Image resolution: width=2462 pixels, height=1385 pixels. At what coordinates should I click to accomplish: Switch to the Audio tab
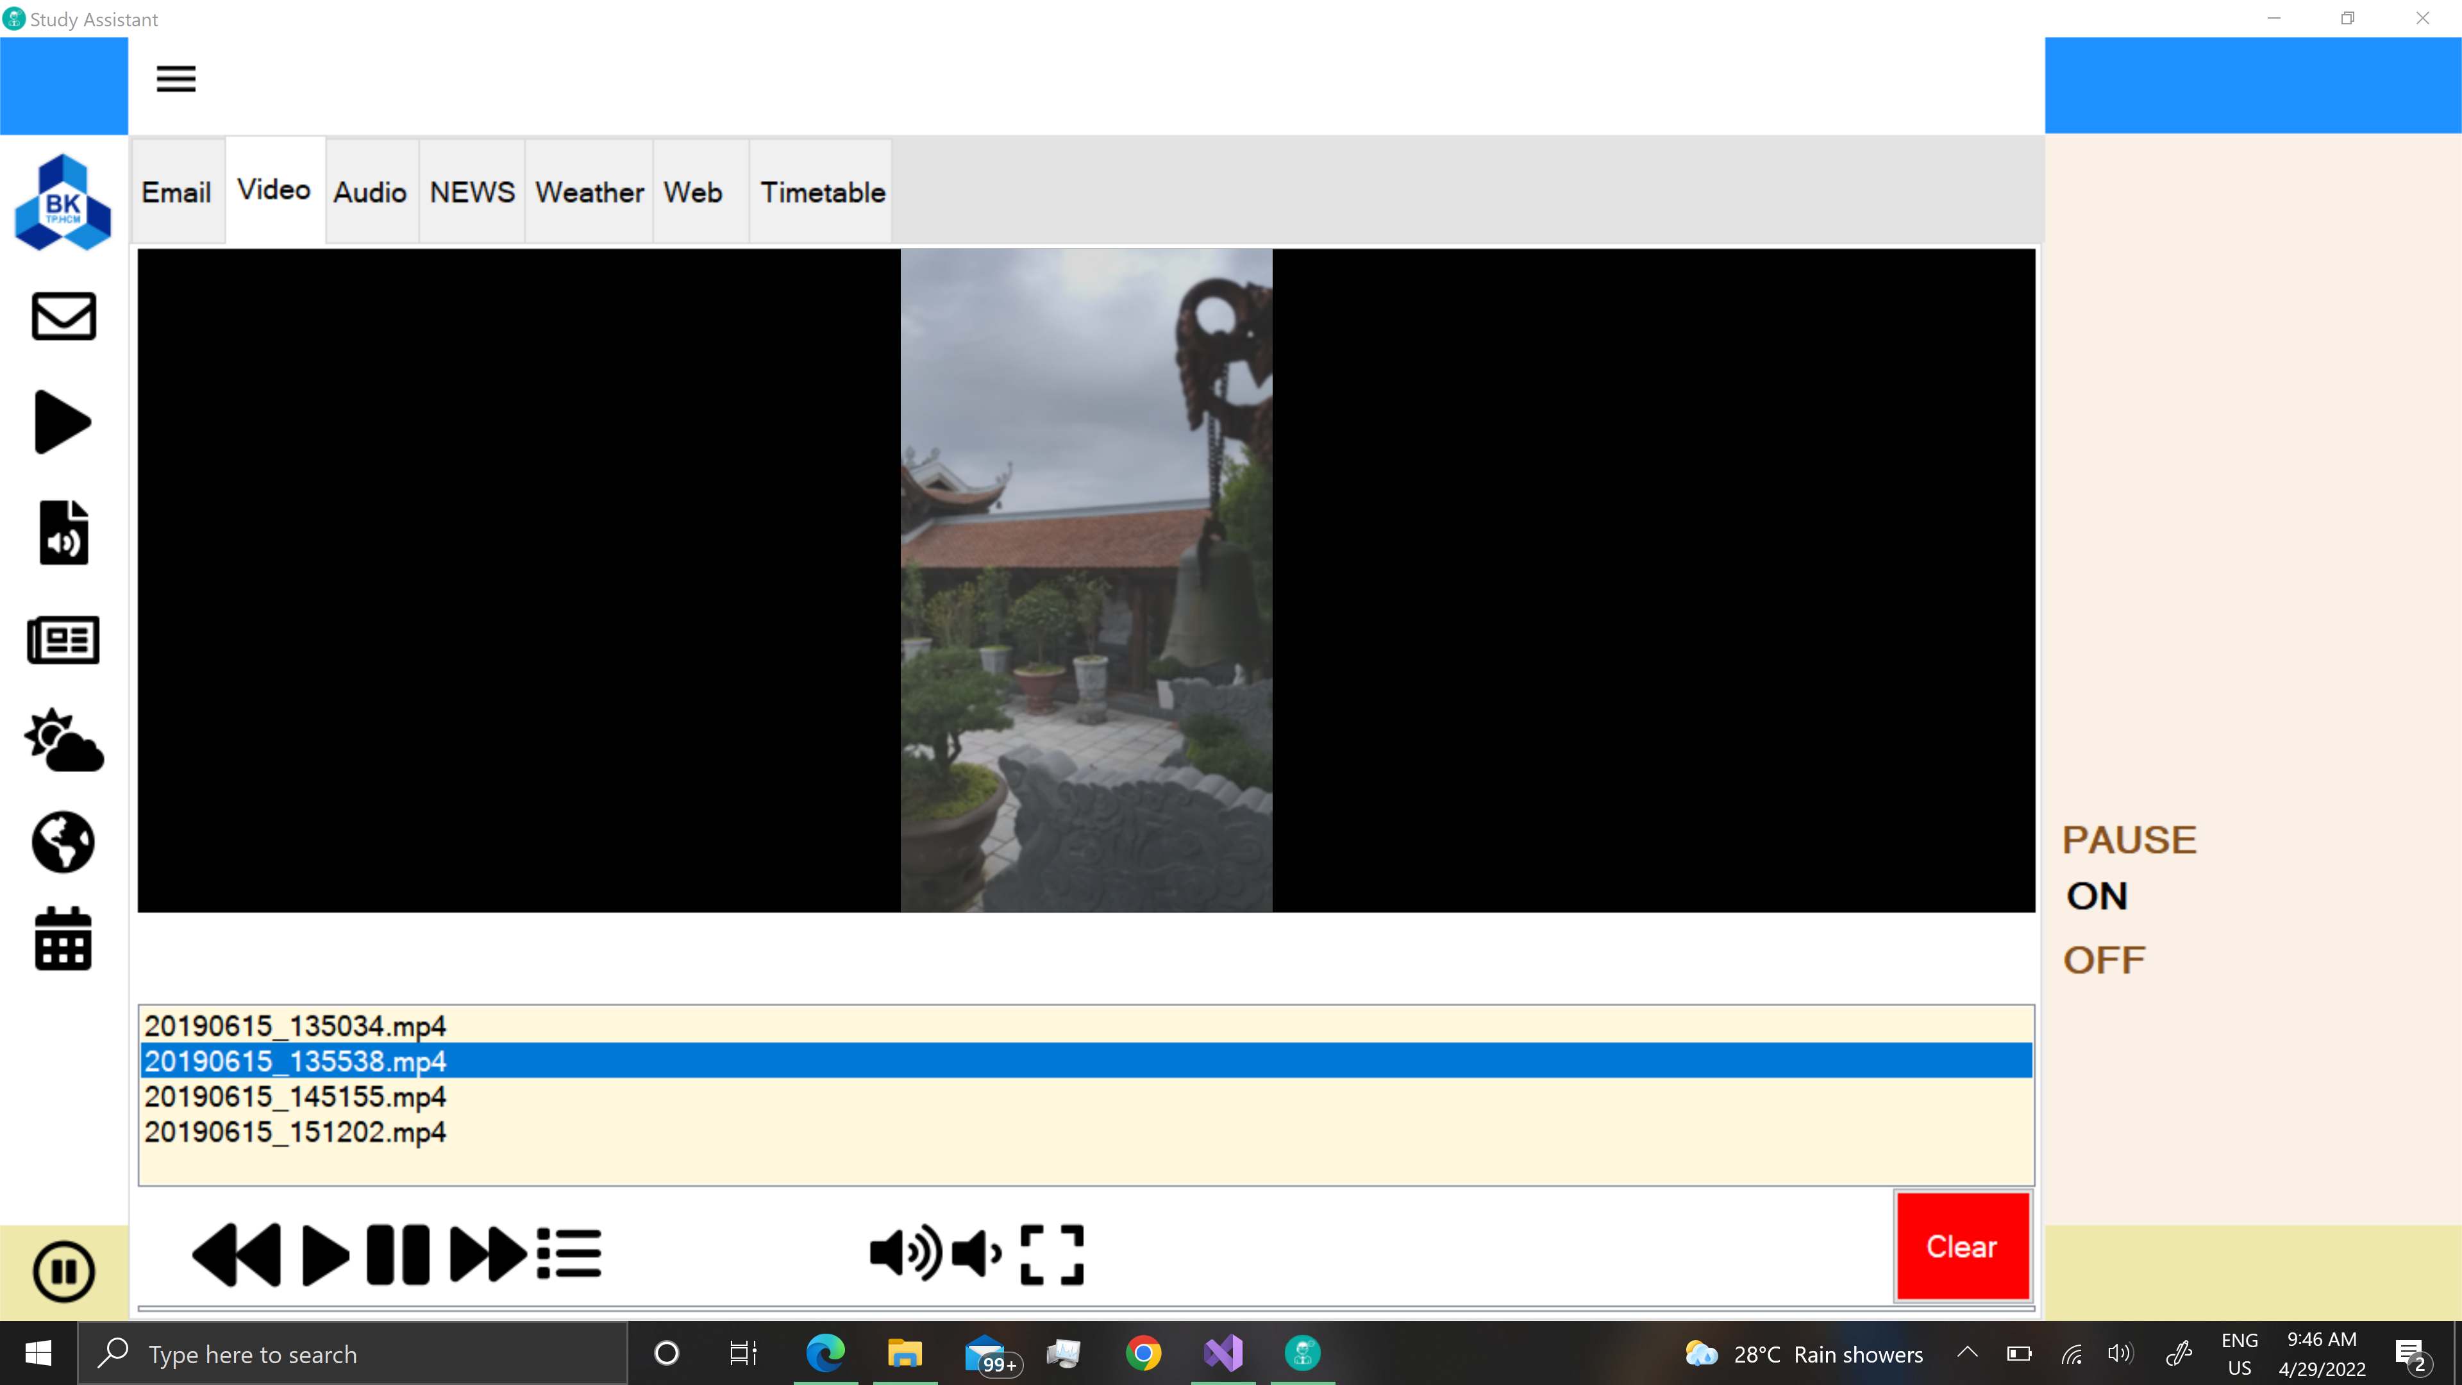tap(370, 192)
